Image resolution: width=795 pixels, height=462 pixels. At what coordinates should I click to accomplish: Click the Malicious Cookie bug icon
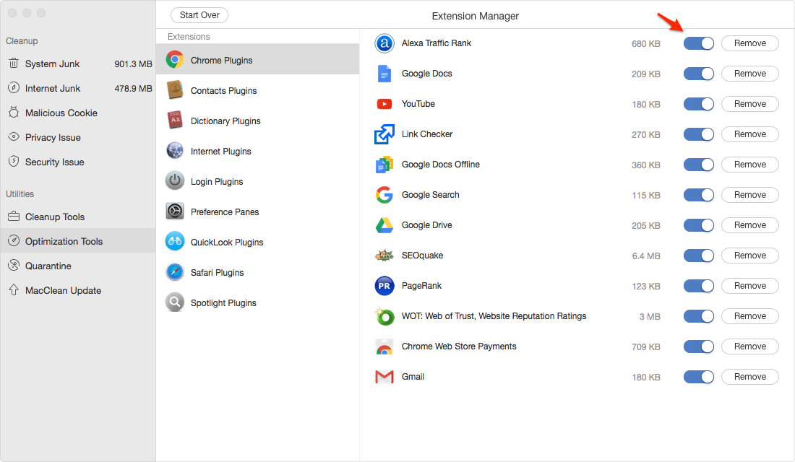click(14, 113)
